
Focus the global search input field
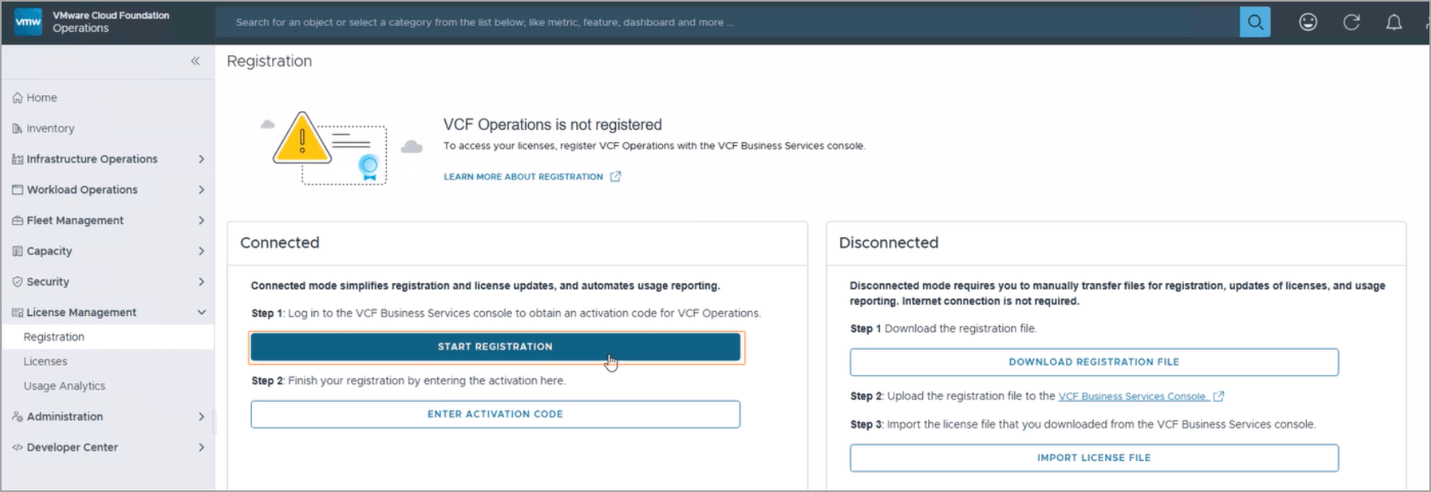tap(723, 22)
